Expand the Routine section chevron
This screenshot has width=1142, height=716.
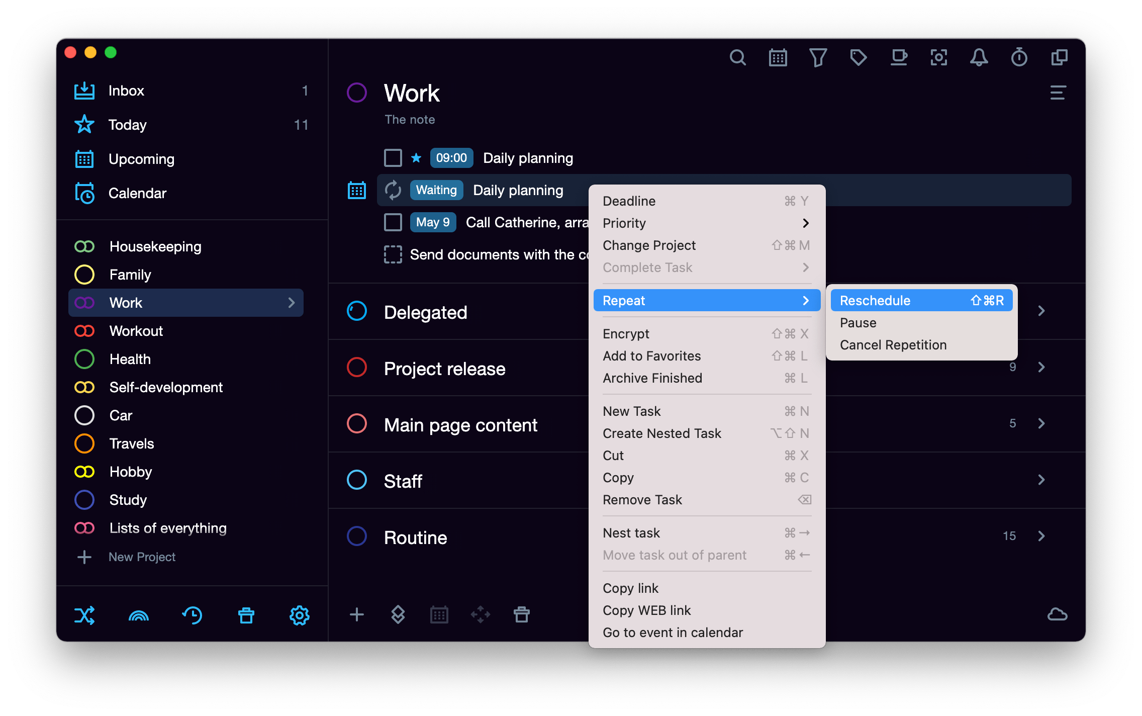1041,536
